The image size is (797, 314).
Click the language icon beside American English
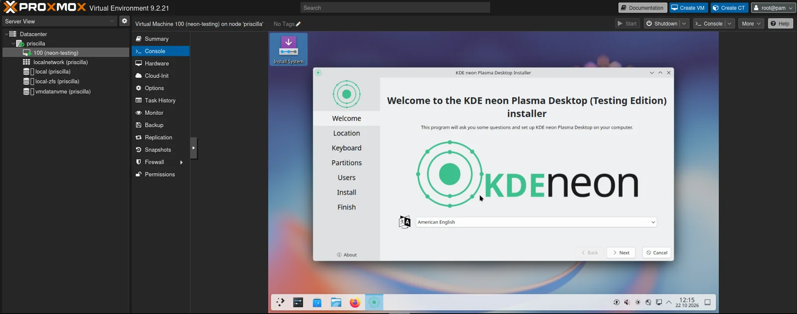coord(404,222)
